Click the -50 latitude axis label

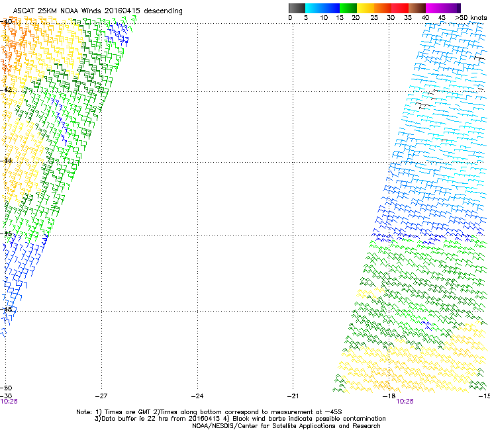pos(6,388)
